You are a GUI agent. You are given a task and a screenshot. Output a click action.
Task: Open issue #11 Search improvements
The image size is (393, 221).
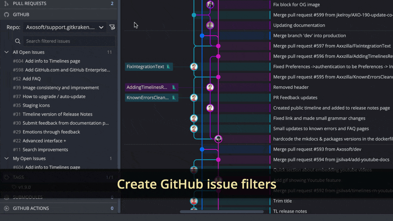tap(40, 150)
